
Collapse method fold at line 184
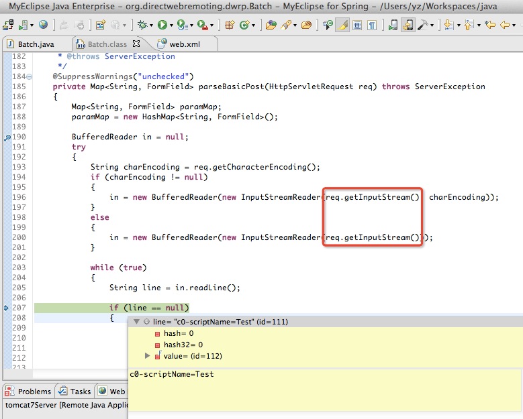(x=30, y=76)
